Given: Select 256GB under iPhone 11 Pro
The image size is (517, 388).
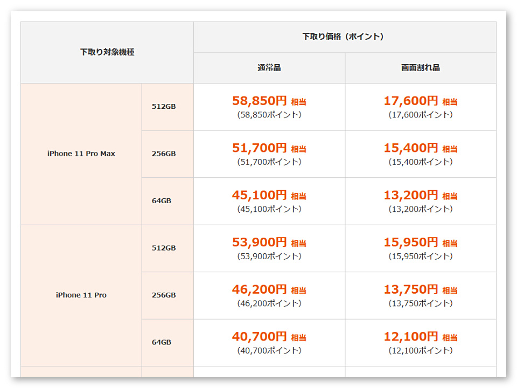Looking at the screenshot, I should (167, 296).
